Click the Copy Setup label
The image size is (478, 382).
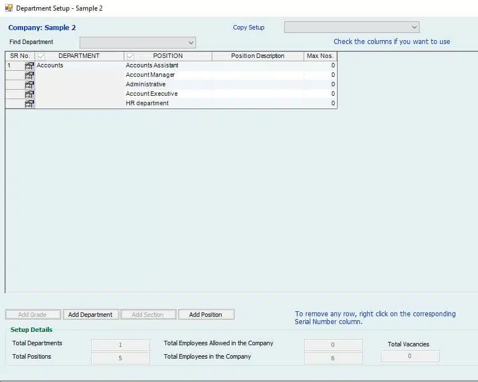tap(248, 27)
